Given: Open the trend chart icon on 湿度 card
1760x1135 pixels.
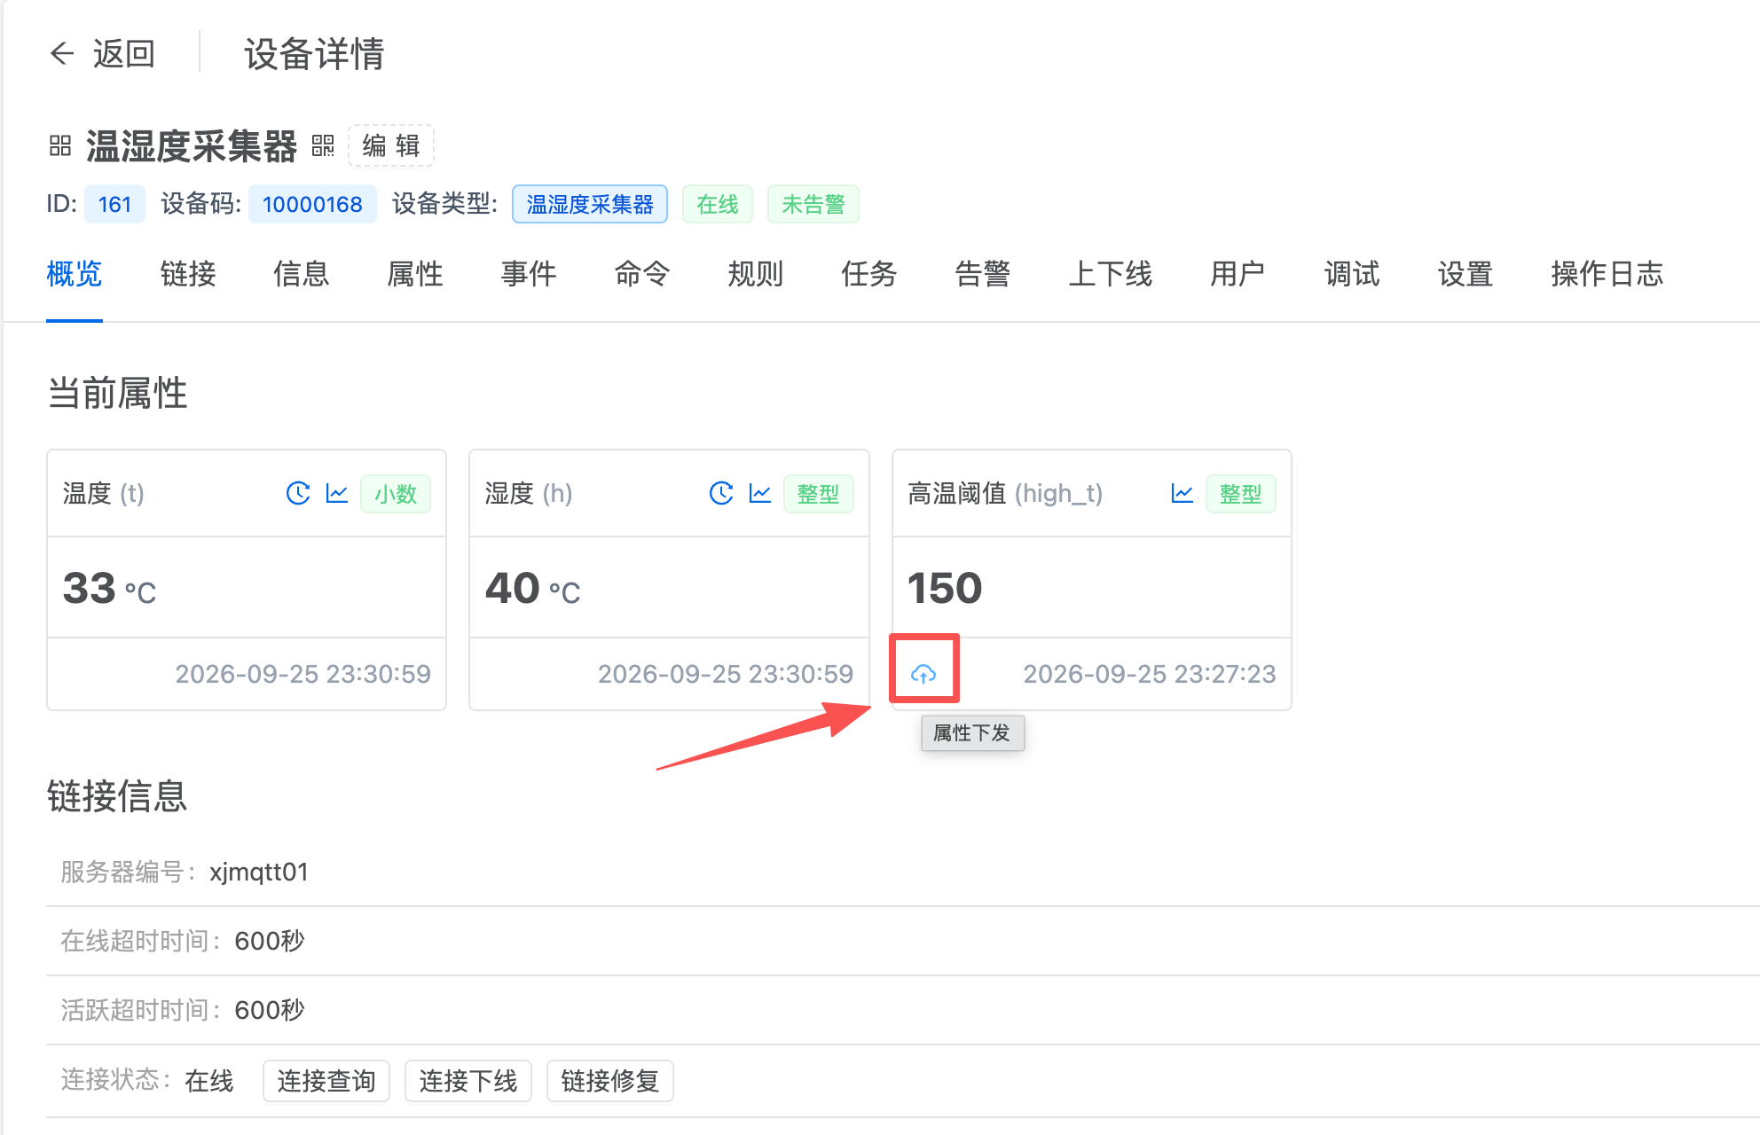Looking at the screenshot, I should pos(760,493).
